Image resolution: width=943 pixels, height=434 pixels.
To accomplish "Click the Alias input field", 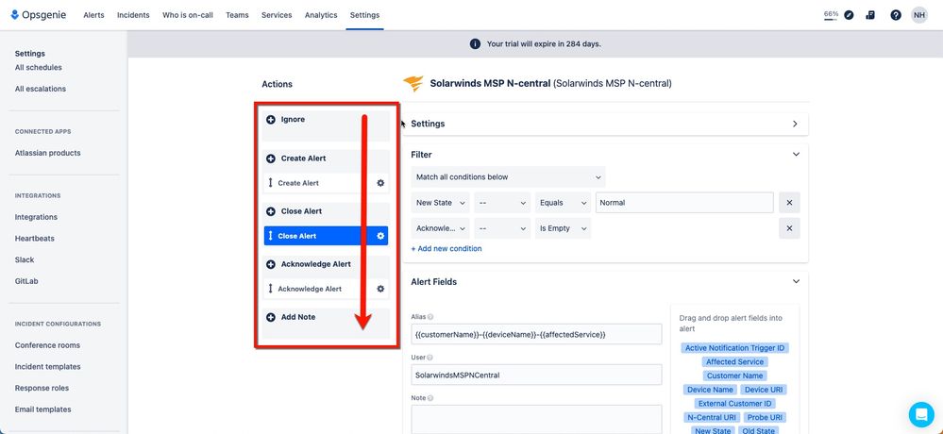I will (536, 334).
